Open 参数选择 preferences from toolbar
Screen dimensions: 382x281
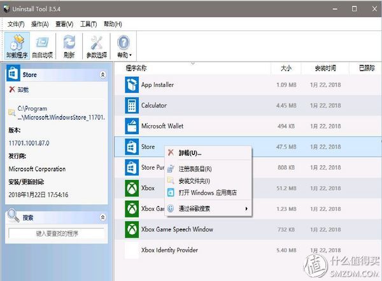point(97,46)
